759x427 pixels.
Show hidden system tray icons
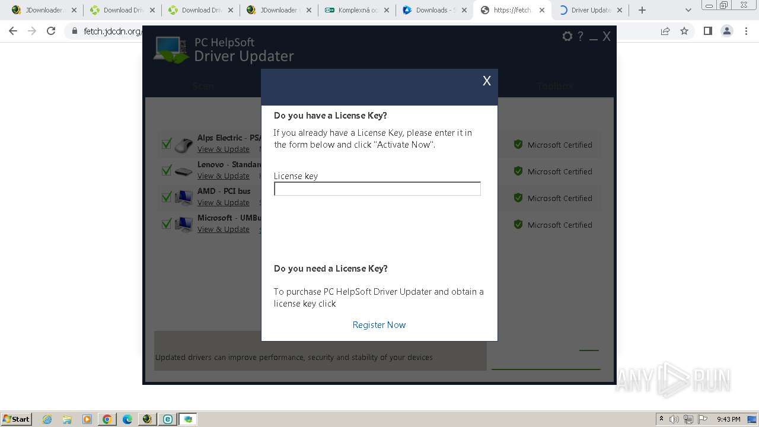tap(662, 419)
